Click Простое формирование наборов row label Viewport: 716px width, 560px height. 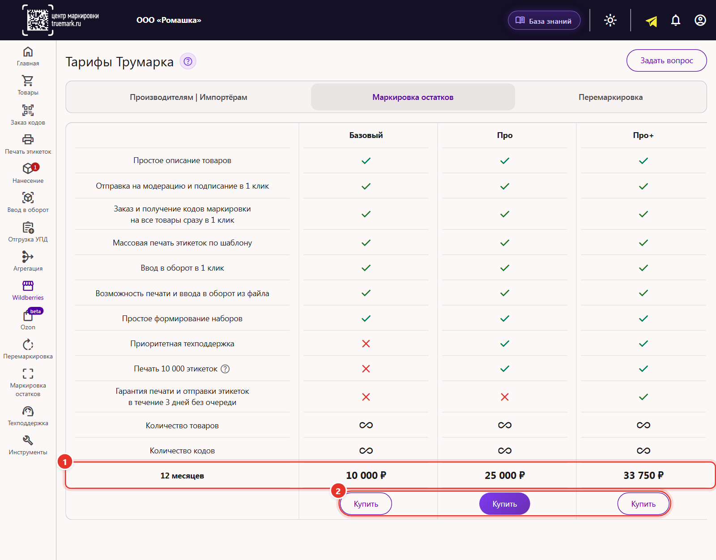182,319
